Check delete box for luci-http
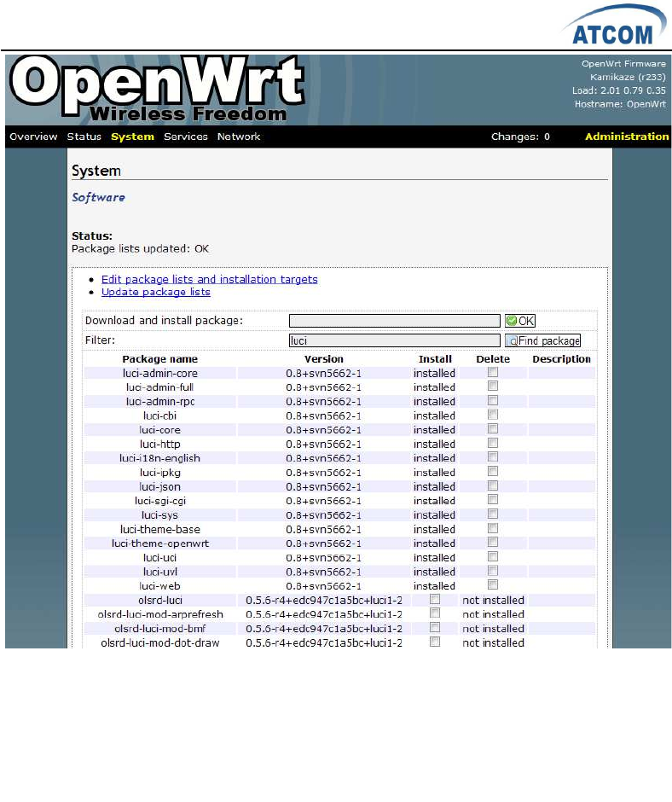The height and width of the screenshot is (802, 672). coord(493,443)
